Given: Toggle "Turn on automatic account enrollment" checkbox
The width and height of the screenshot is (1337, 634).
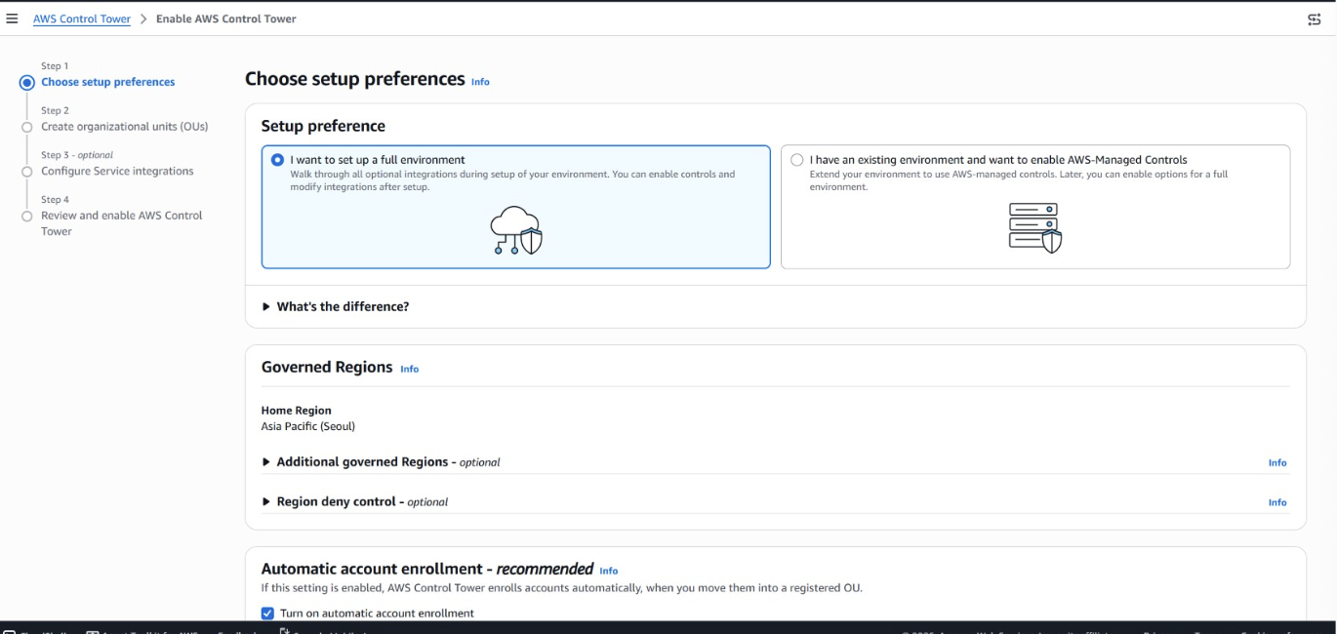Looking at the screenshot, I should 267,614.
